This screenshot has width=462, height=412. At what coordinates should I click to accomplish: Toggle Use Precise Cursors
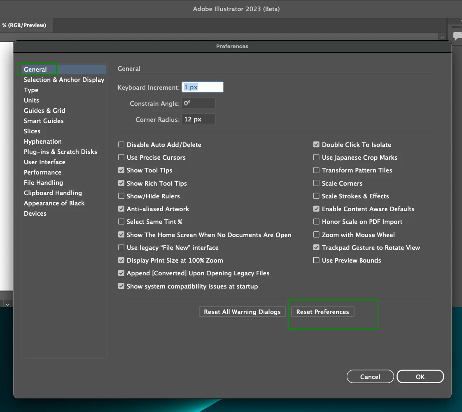pos(121,157)
